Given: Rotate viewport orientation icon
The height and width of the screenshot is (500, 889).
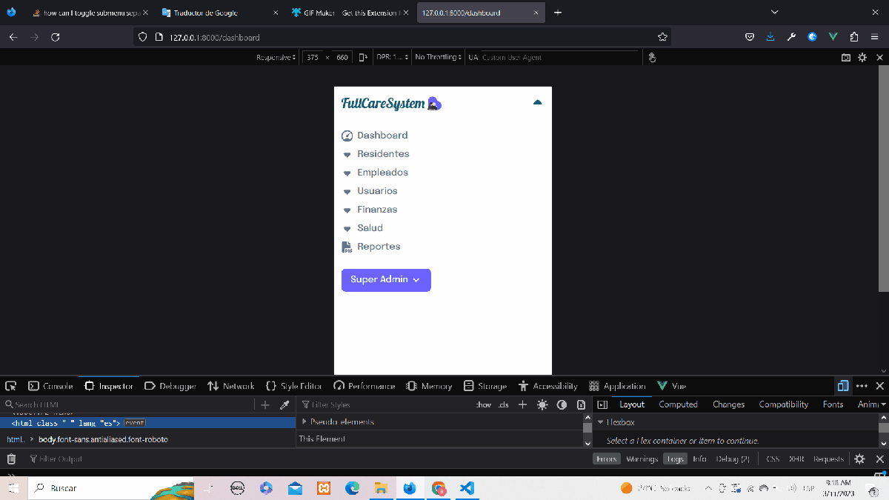Looking at the screenshot, I should [363, 57].
